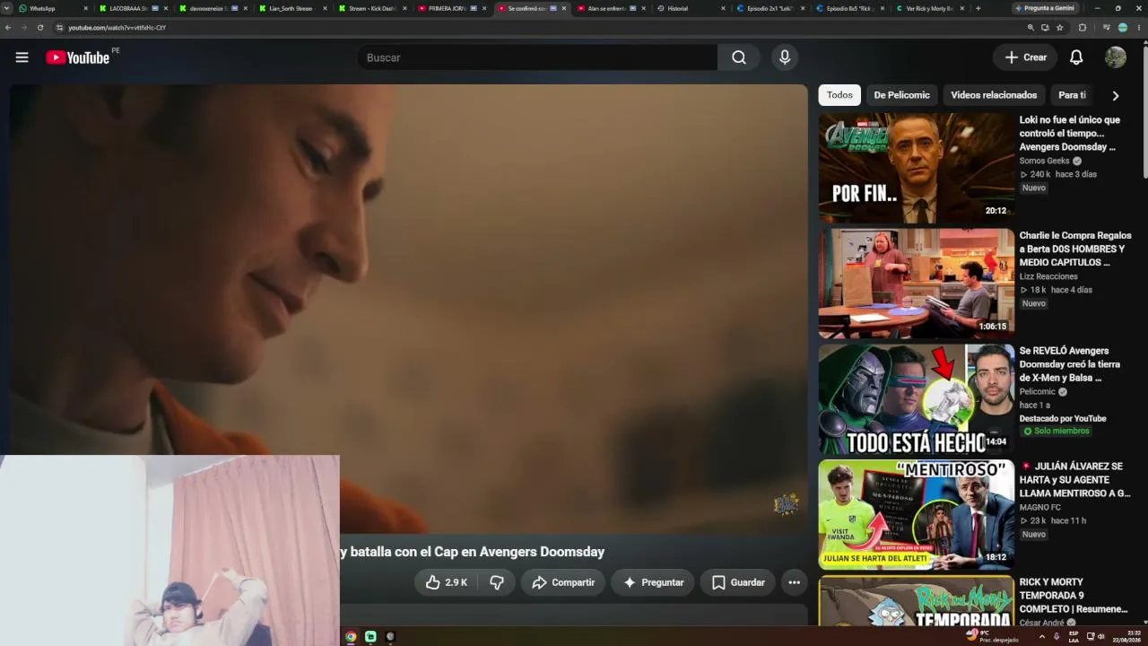Image resolution: width=1148 pixels, height=646 pixels.
Task: Open more actions three-dot menu
Action: point(794,582)
